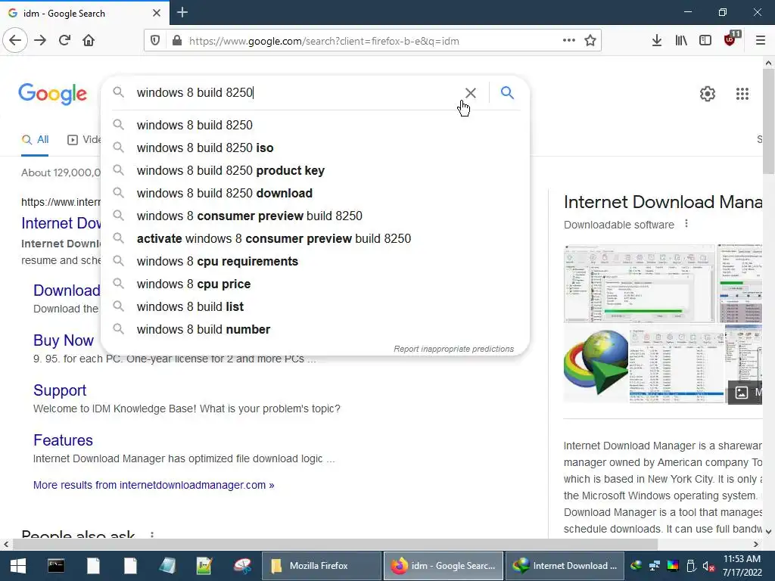Open a new tab
Viewport: 775px width, 581px height.
182,12
